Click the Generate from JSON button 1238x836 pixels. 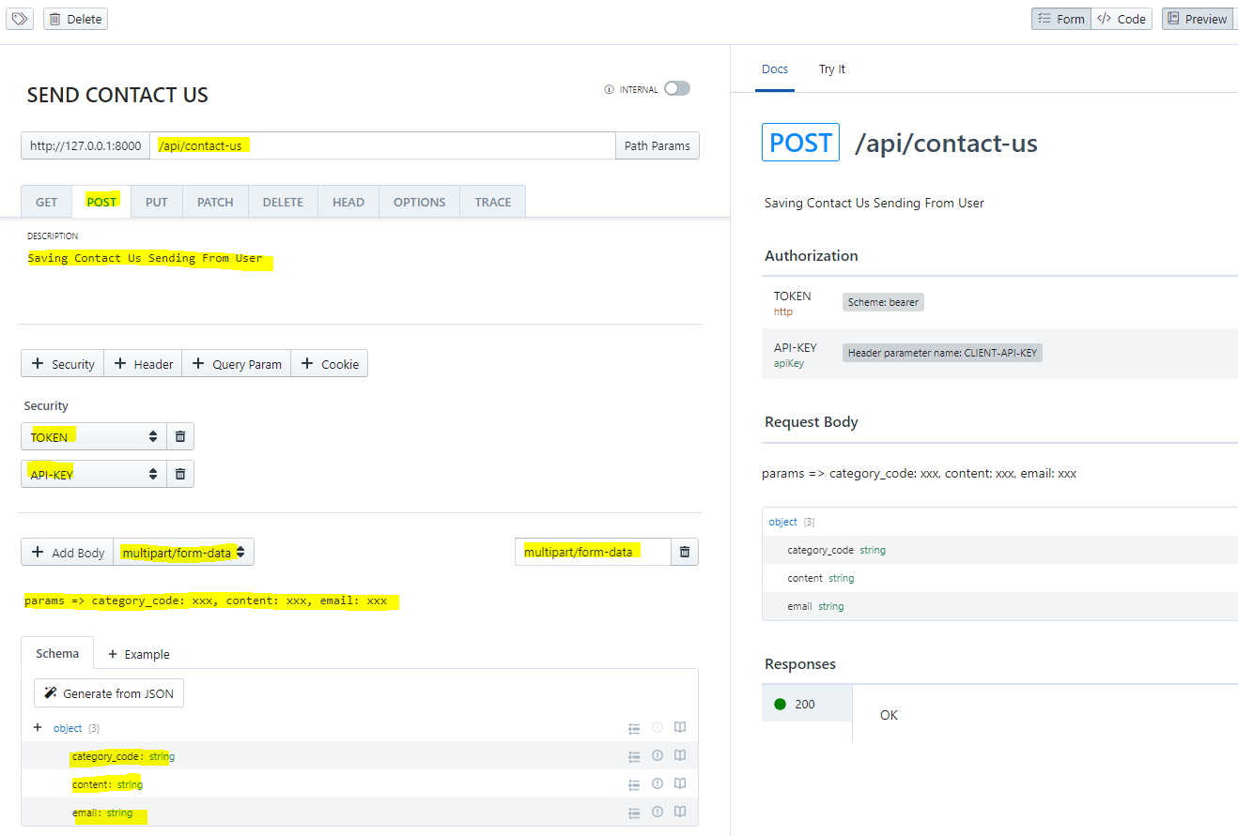coord(109,693)
